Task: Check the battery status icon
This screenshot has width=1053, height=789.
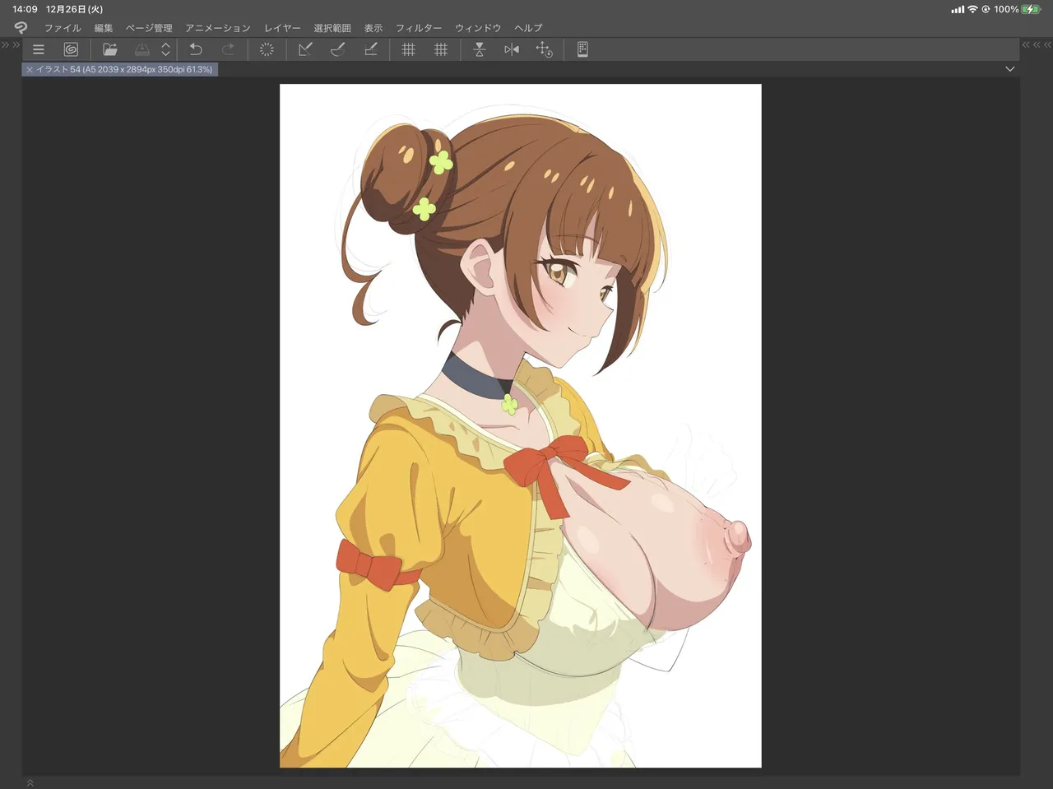Action: tap(1032, 9)
